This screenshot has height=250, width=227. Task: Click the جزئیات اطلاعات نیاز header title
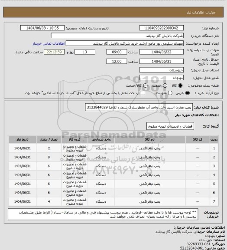point(201,13)
